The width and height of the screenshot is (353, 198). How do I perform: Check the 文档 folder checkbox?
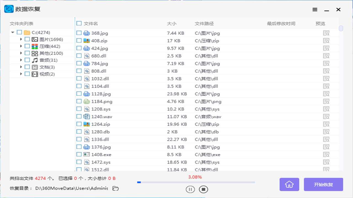pos(27,67)
